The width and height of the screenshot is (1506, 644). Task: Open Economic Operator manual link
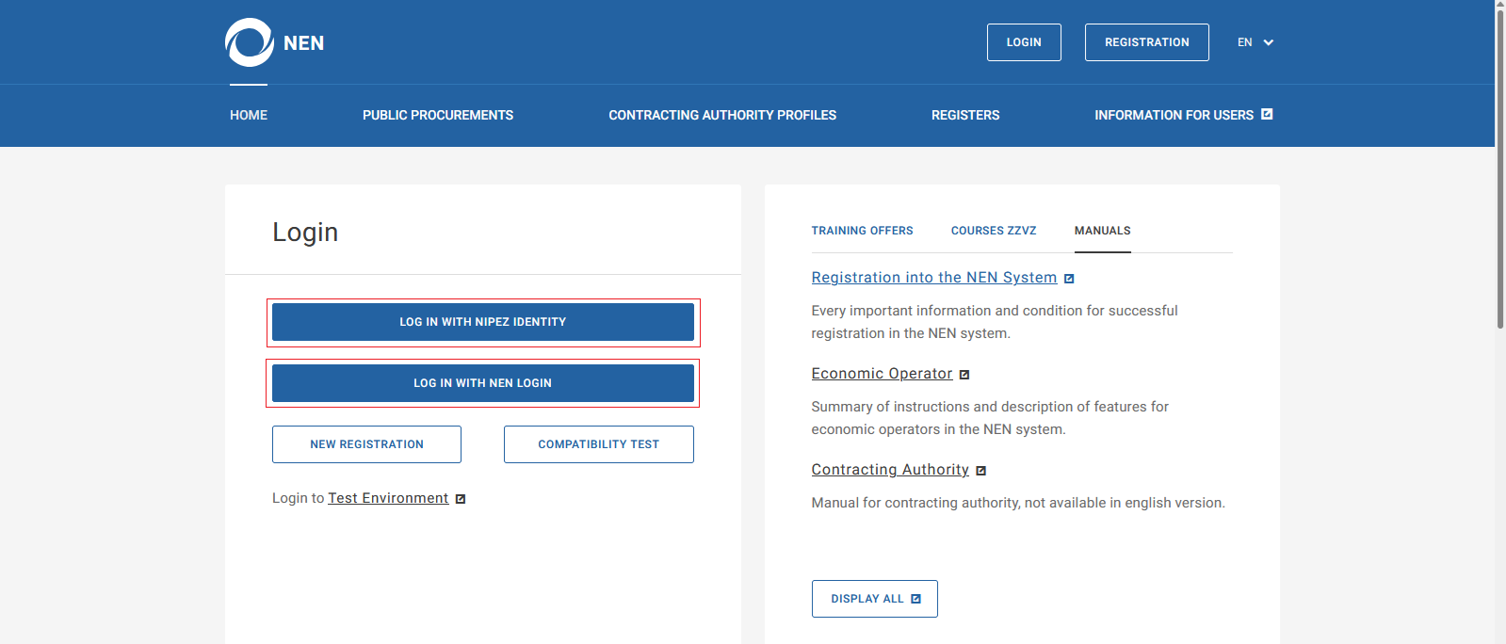tap(883, 374)
